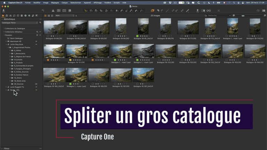Expand the Macintosh HD folder
267x150 pixels.
pyautogui.click(x=6, y=41)
